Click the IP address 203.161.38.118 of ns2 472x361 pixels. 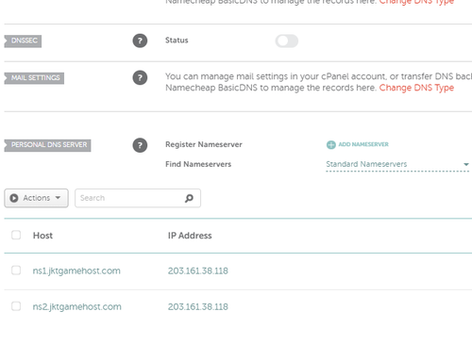pyautogui.click(x=198, y=306)
